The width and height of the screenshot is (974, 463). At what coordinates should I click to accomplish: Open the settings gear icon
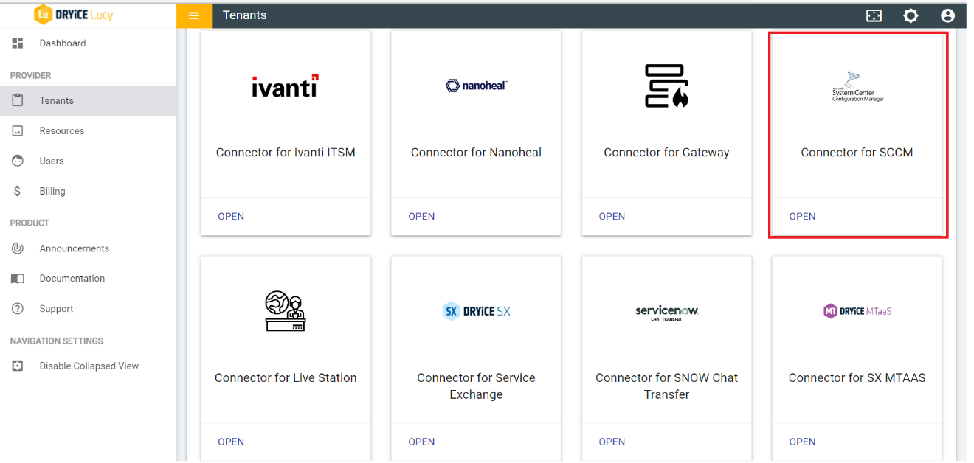pos(911,15)
